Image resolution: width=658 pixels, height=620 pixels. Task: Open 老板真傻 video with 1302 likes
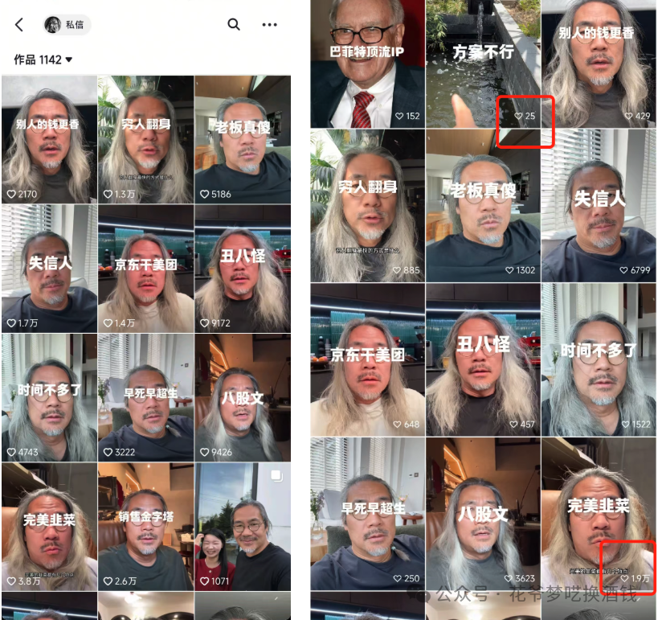[483, 205]
